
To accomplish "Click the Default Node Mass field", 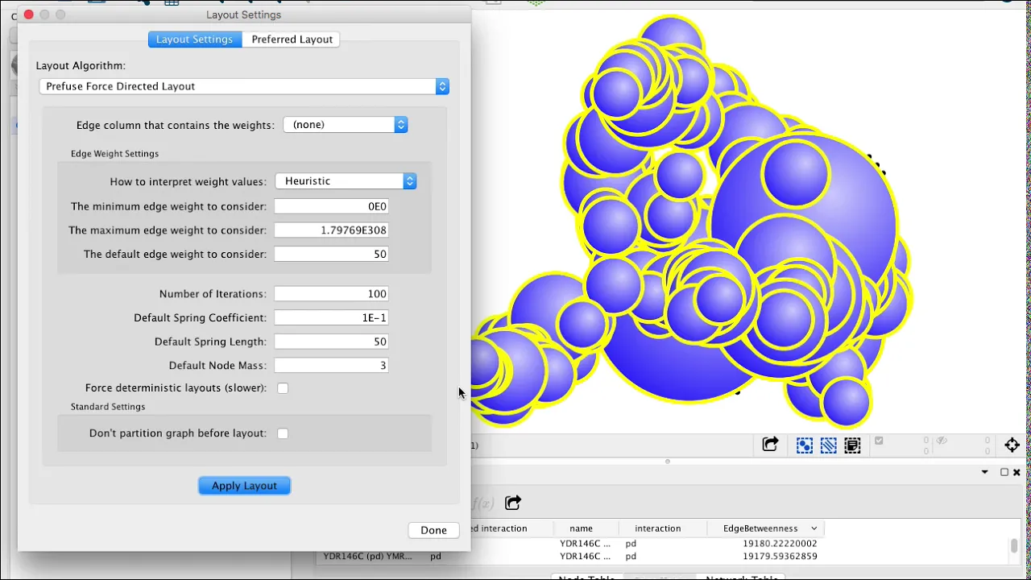I will click(331, 365).
